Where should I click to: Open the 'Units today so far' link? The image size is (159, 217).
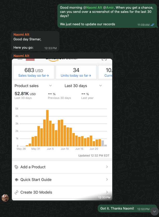coord(76,76)
